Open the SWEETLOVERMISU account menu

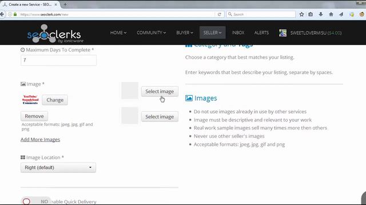(316, 33)
